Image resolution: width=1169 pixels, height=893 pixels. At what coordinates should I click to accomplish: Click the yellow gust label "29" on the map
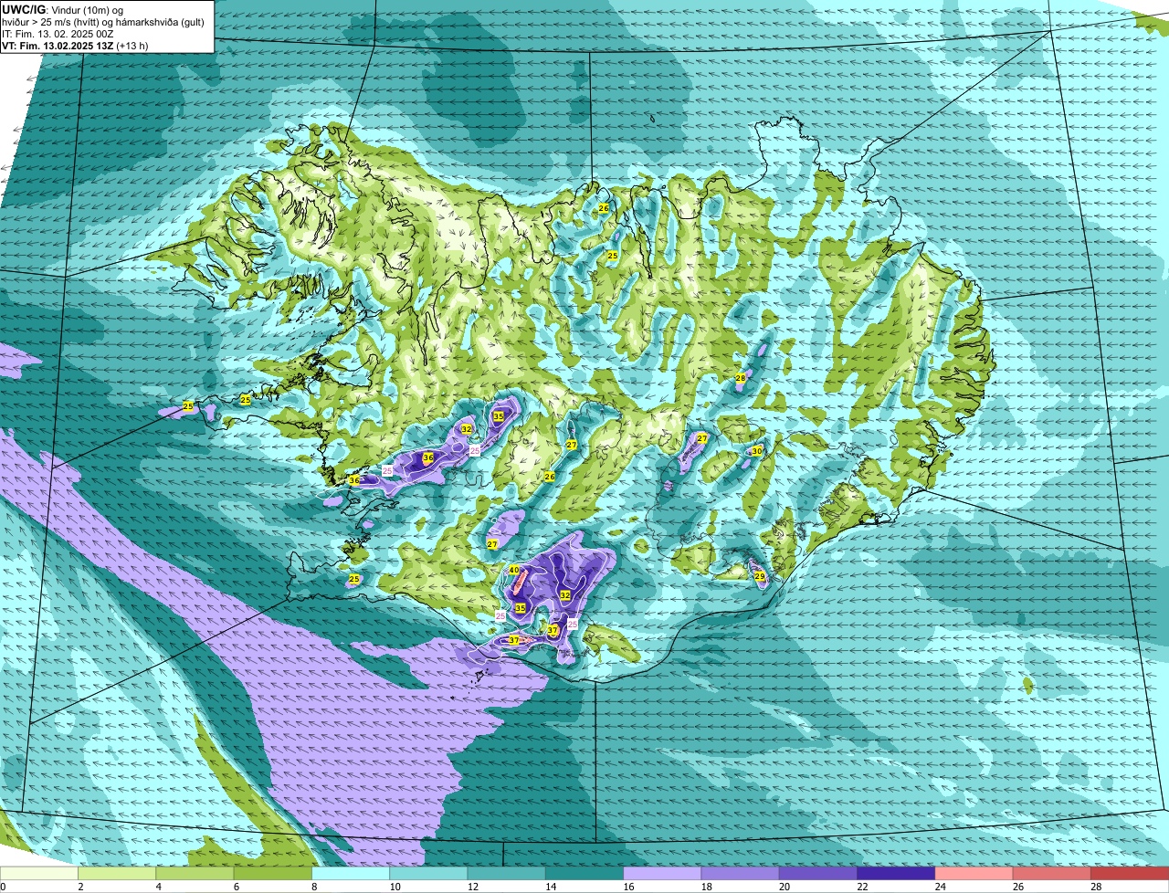point(760,576)
